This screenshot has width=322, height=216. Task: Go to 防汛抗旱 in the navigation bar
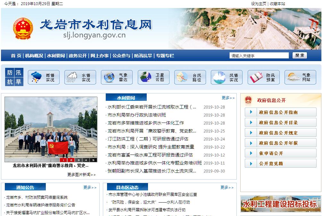click(x=143, y=56)
